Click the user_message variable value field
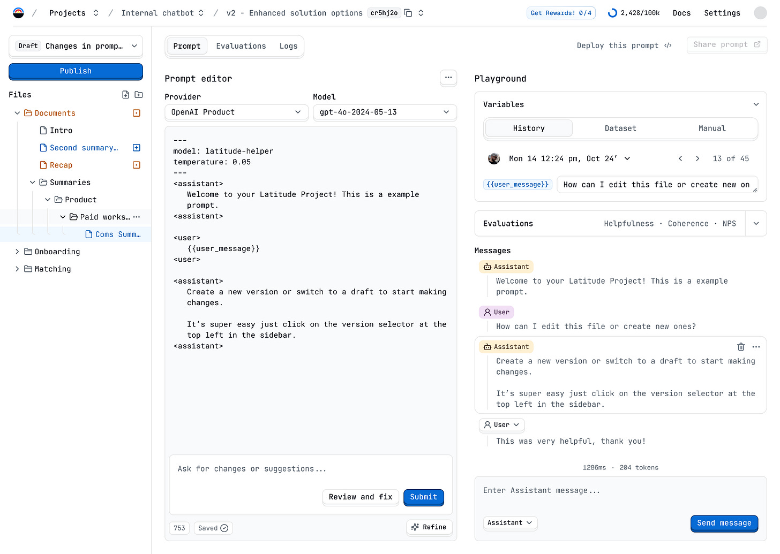 (x=657, y=184)
